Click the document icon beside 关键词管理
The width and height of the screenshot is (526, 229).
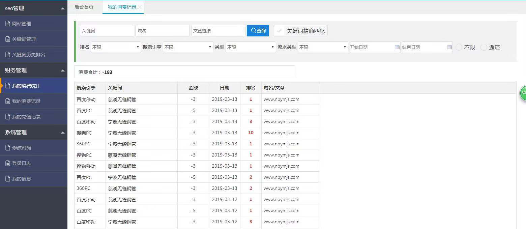click(x=8, y=39)
